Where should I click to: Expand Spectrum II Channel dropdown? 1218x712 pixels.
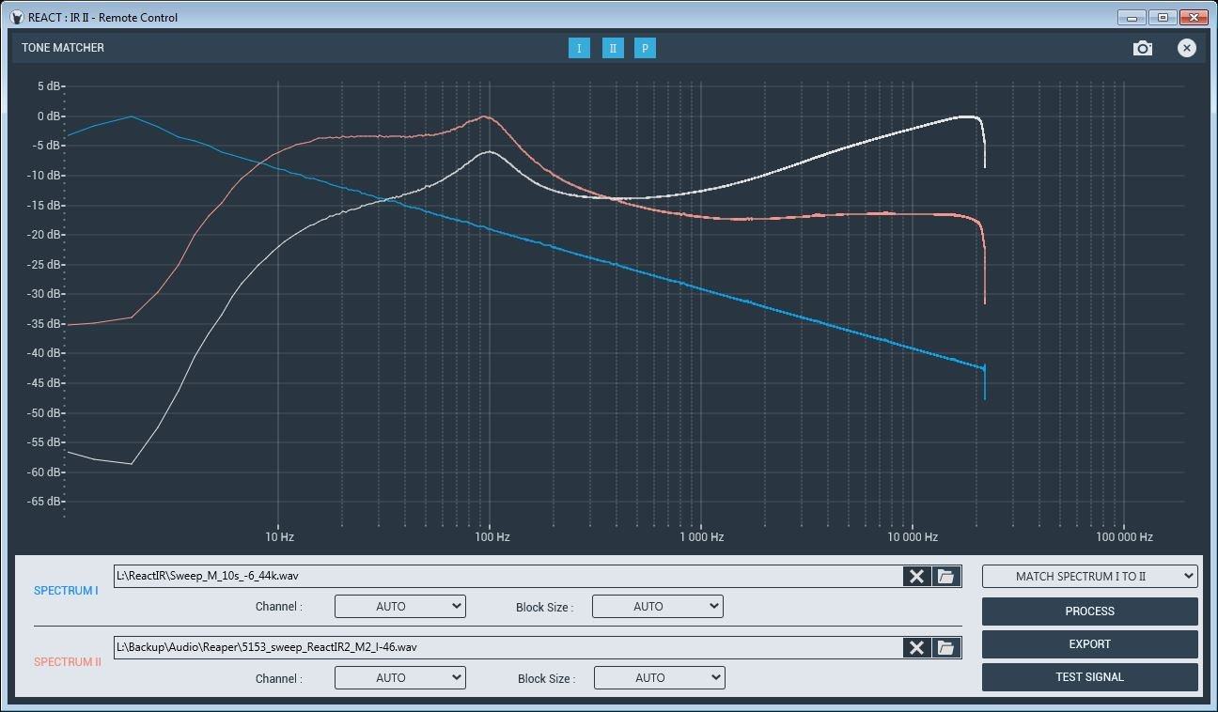[x=400, y=677]
